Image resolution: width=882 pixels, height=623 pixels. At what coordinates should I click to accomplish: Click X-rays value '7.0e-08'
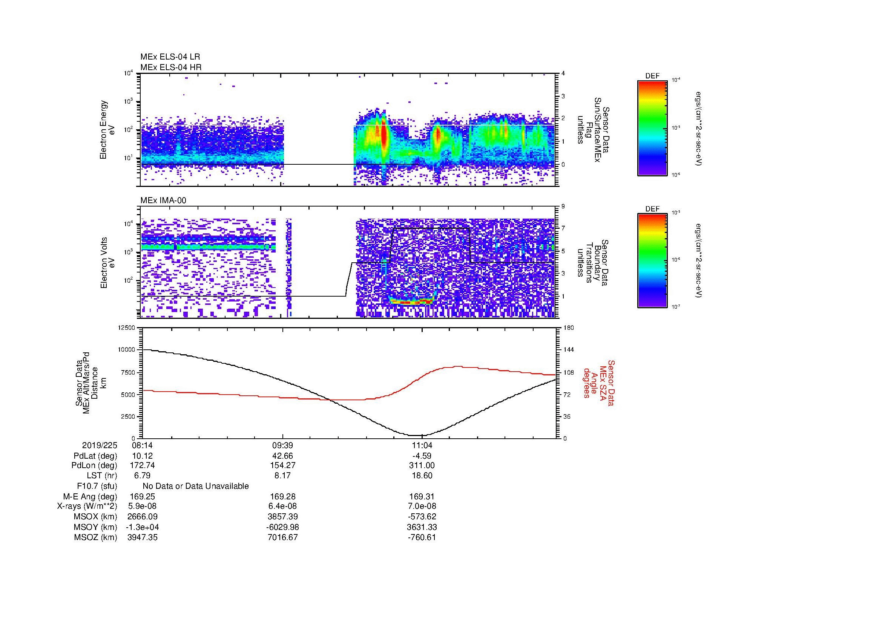coord(422,506)
